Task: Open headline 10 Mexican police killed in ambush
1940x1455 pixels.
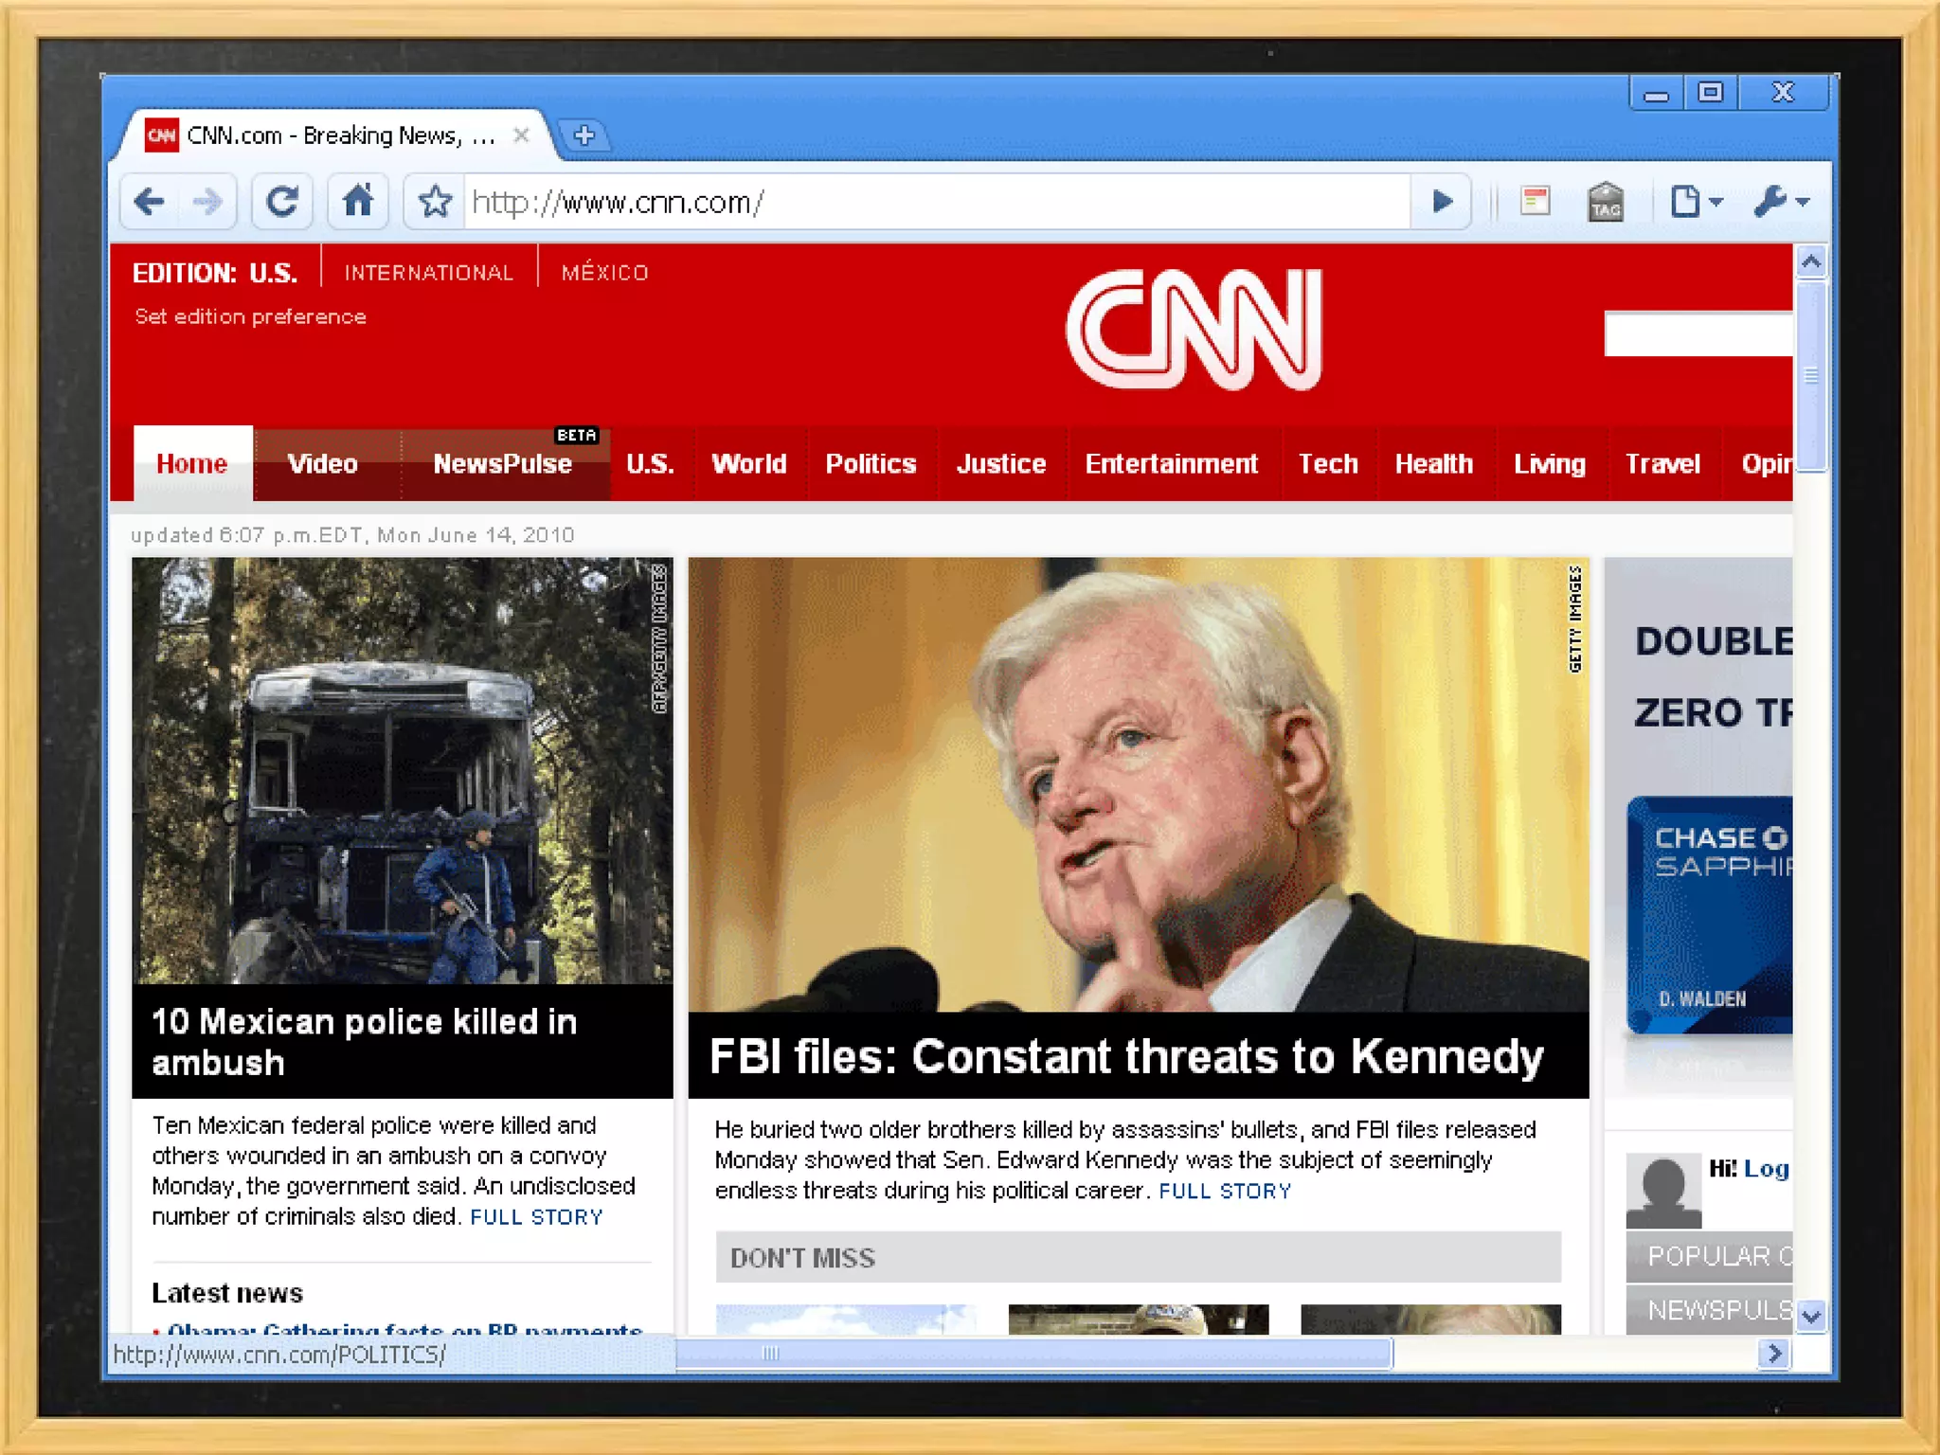Action: click(365, 1042)
